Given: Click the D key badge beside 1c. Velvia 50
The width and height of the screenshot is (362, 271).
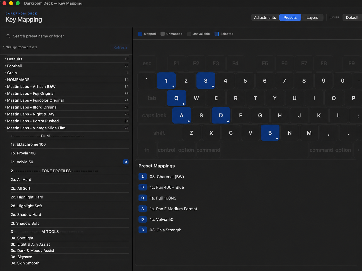Looking at the screenshot, I should (126, 162).
